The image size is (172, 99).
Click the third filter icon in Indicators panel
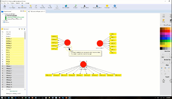pyautogui.click(x=24, y=29)
